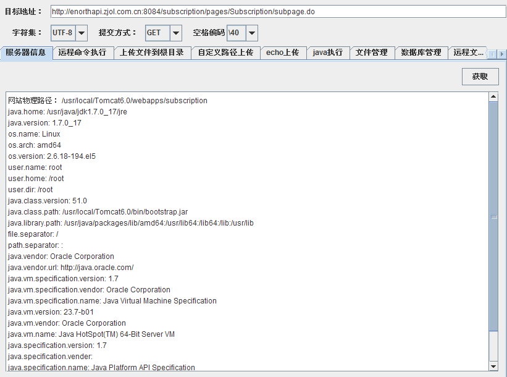
Task: Click the java.class.version: 51.0 line
Action: 48,201
